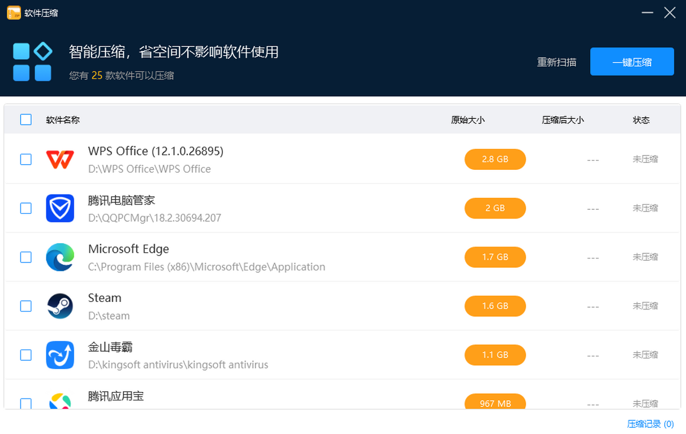This screenshot has width=686, height=434.
Task: Click the 原始大小 column header
Action: [468, 120]
